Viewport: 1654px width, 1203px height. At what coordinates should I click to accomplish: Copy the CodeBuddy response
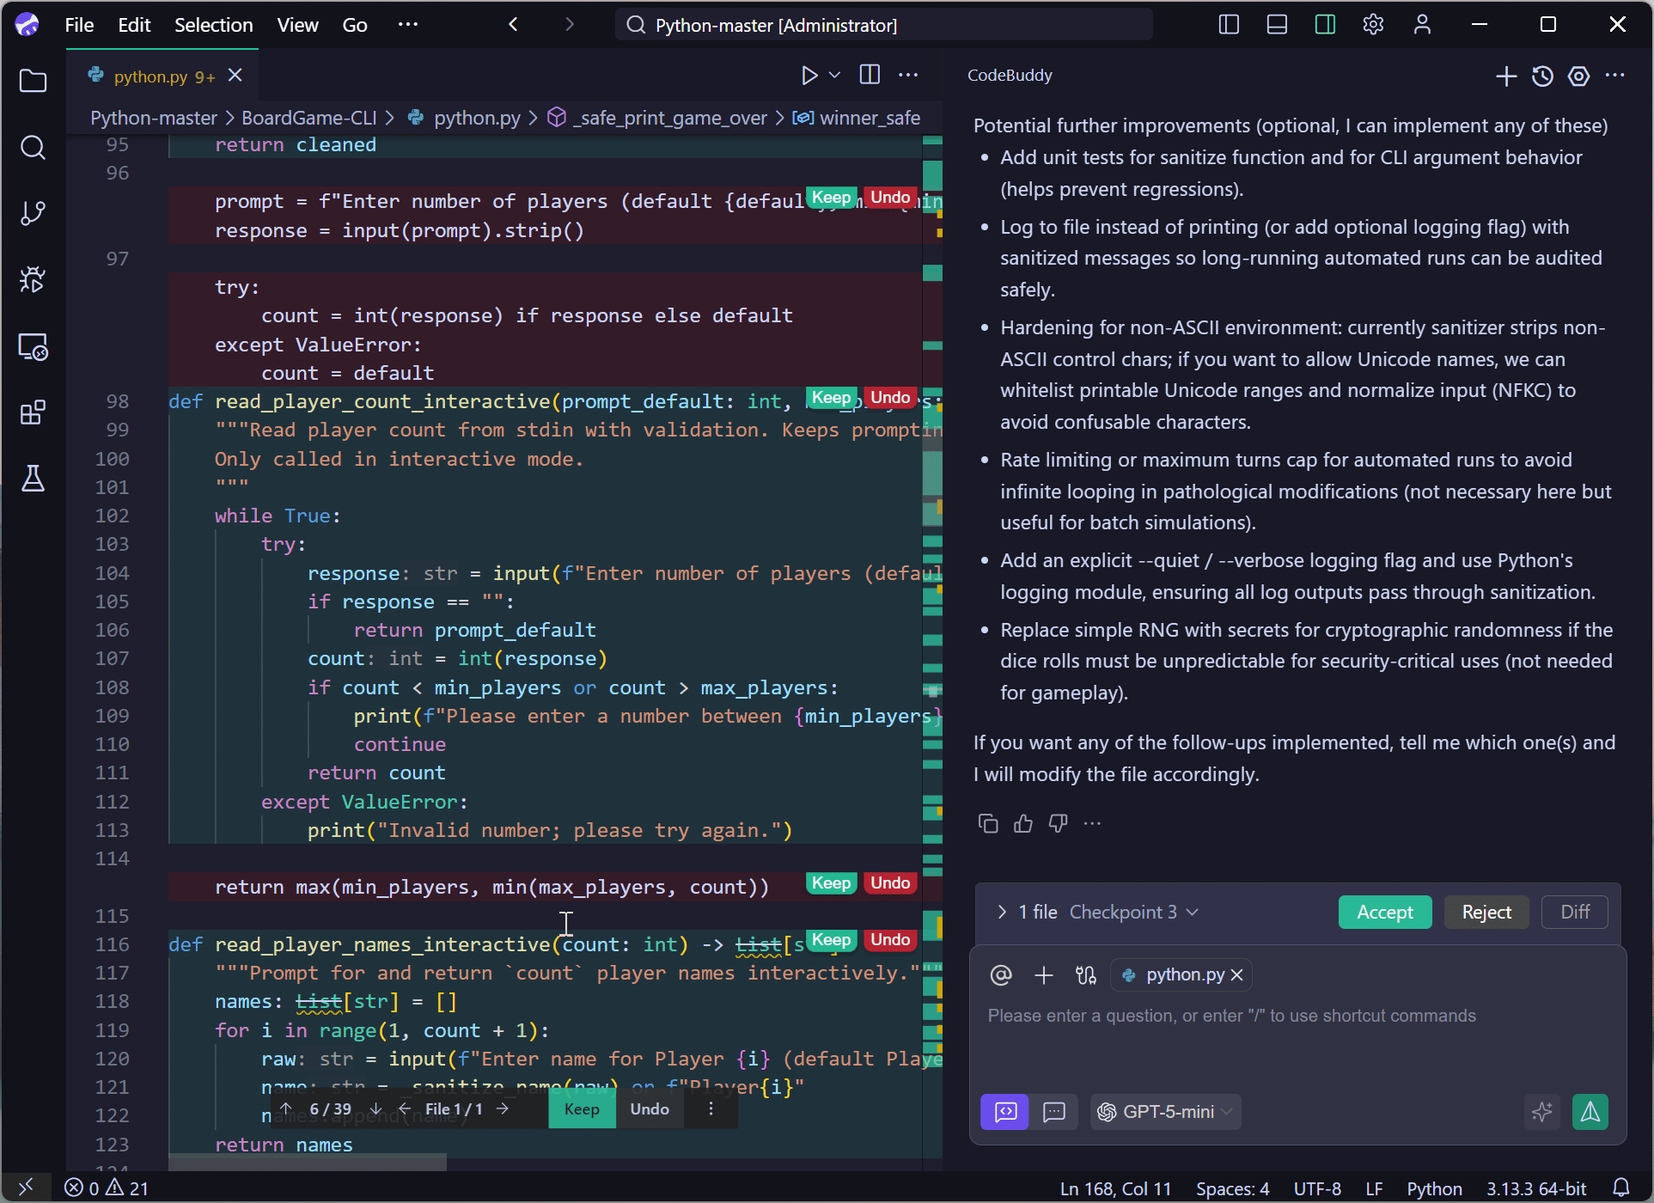(x=988, y=823)
